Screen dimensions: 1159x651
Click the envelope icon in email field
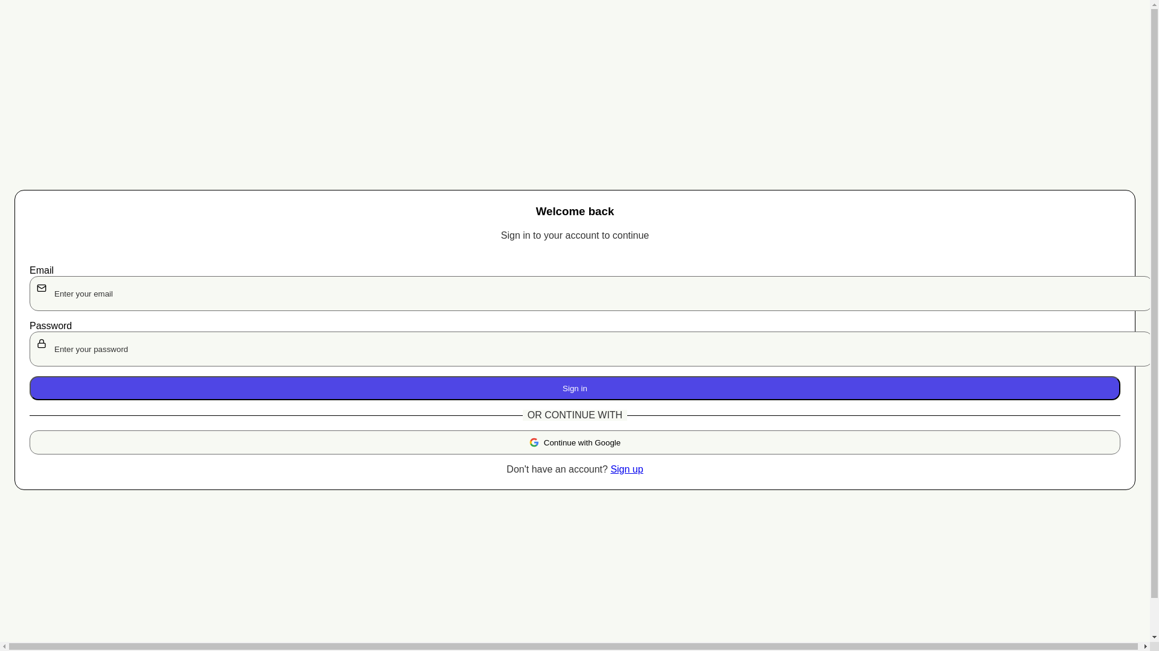point(42,288)
